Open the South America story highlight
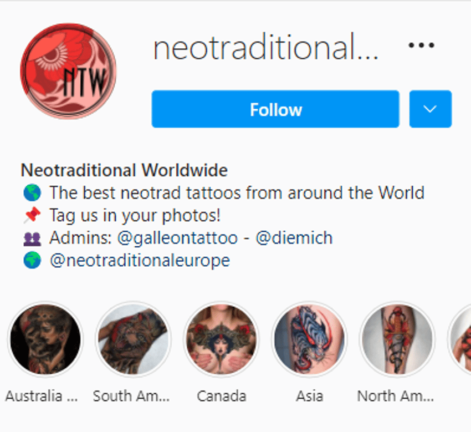Image resolution: width=471 pixels, height=432 pixels. coord(133,339)
